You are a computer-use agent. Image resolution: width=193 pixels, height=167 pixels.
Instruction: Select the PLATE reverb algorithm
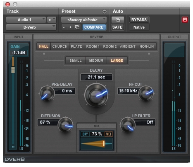(76, 46)
